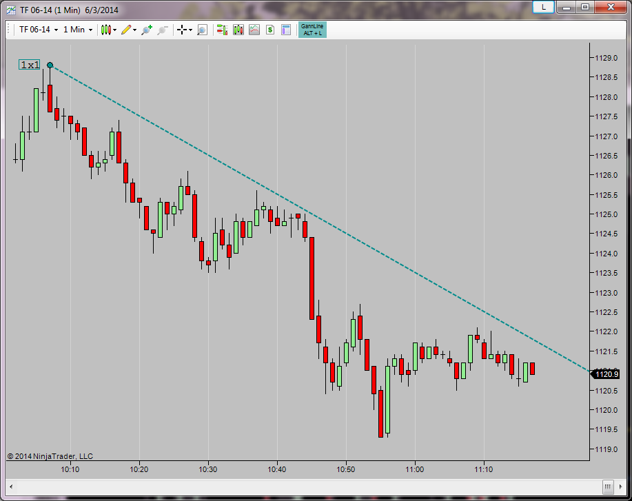Click the grayed zoom out magnifier icon
The height and width of the screenshot is (501, 632).
click(163, 30)
